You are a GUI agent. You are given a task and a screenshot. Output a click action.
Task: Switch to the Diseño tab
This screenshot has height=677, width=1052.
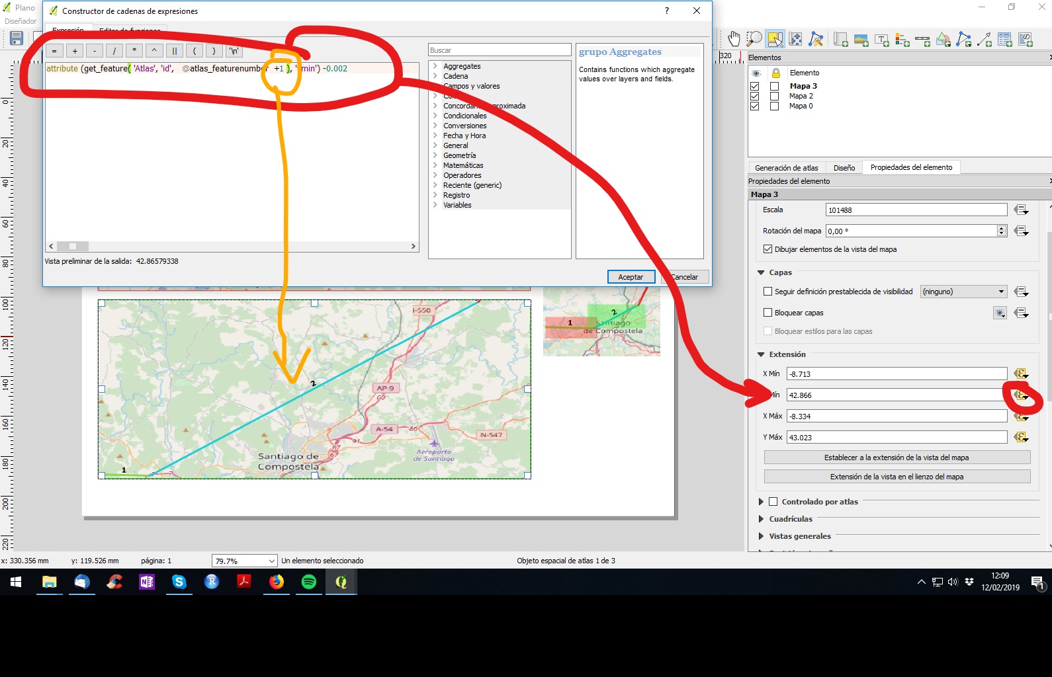[844, 168]
